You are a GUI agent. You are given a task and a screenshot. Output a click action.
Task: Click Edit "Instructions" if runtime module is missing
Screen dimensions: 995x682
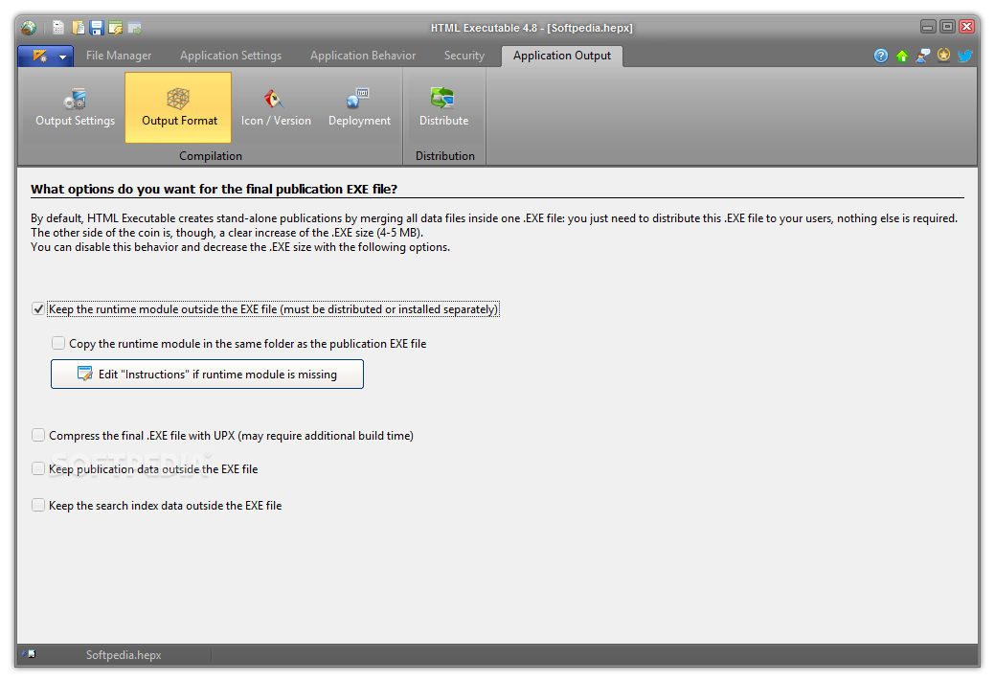[207, 375]
